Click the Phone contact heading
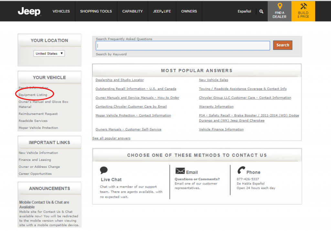Screen dimensions: 331x231 [253, 172]
